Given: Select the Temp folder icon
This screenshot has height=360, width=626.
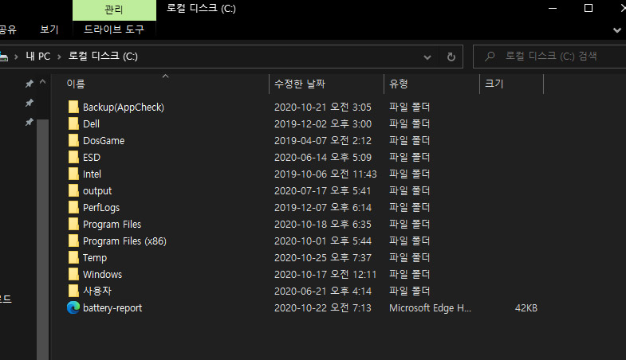Looking at the screenshot, I should point(73,257).
